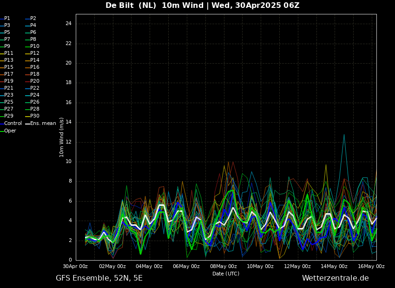
Task: Select the P2 legend label
Action: click(x=33, y=19)
